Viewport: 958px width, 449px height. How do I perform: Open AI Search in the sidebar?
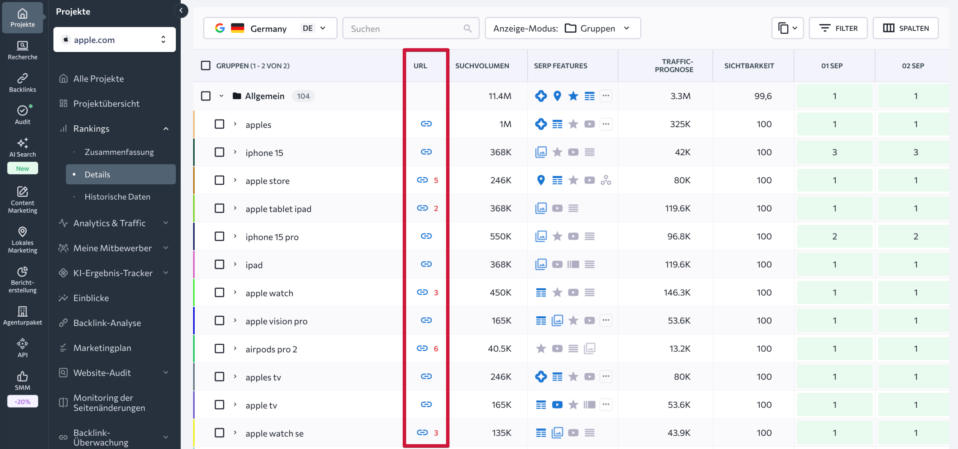click(x=22, y=148)
